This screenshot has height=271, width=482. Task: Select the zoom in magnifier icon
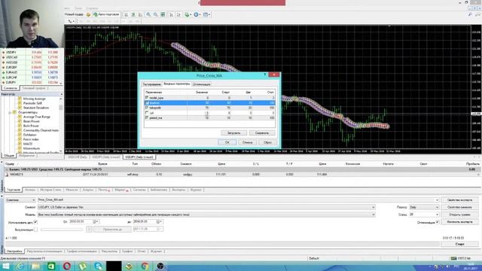(148, 14)
